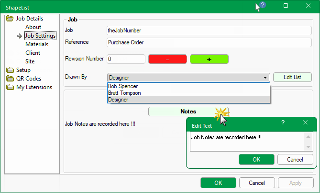Close the Edit Text dialog
Image resolution: width=320 pixels, height=193 pixels.
coord(305,122)
